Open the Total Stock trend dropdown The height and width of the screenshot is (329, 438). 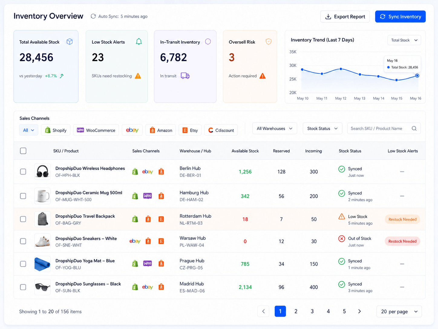[x=404, y=40]
